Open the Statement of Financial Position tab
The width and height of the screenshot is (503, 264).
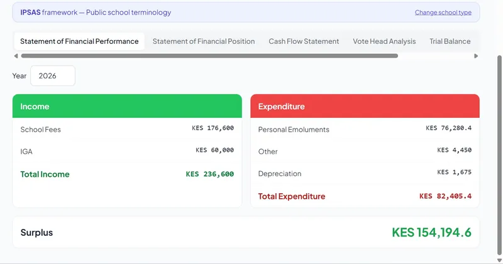204,41
